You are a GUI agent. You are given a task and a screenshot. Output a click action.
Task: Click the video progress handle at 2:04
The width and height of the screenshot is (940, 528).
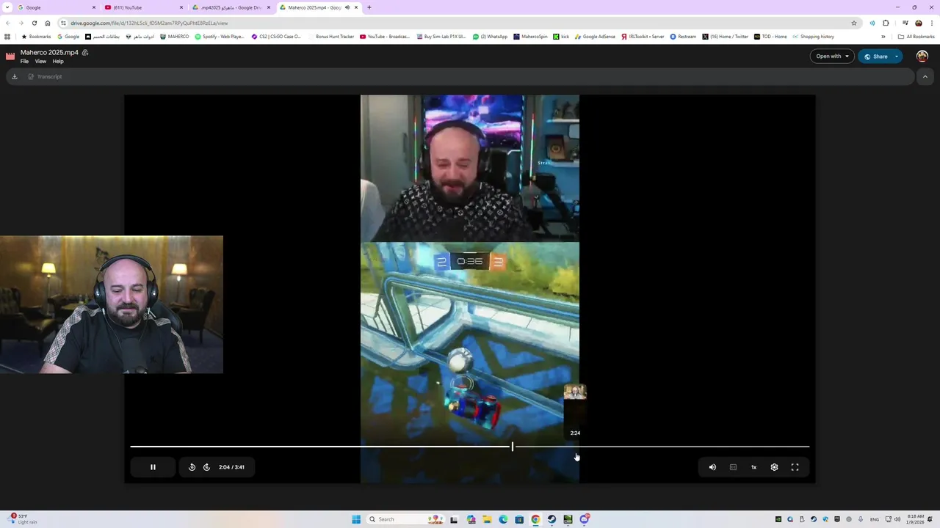pos(513,446)
